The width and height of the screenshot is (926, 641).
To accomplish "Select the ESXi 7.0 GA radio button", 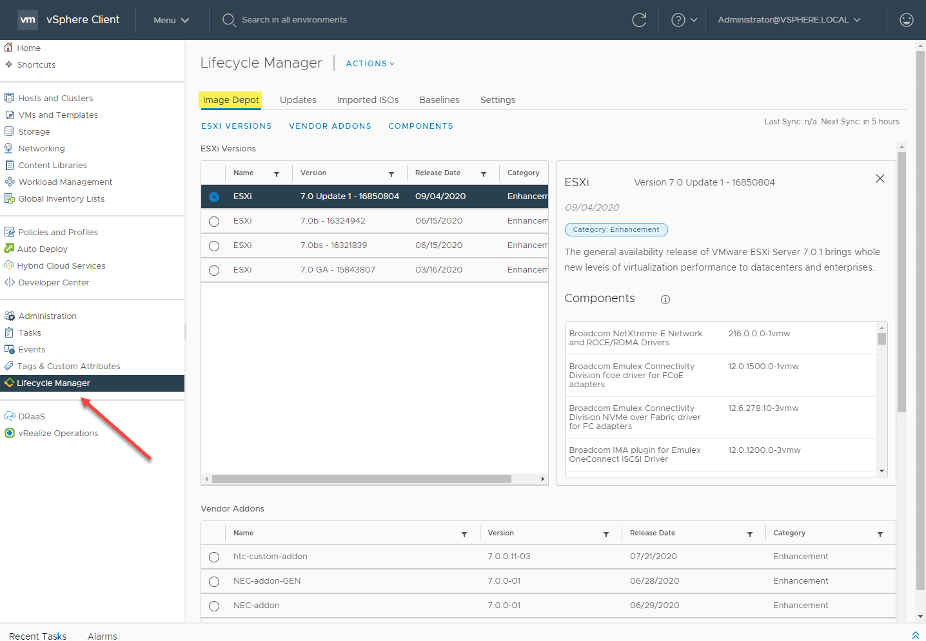I will point(214,271).
